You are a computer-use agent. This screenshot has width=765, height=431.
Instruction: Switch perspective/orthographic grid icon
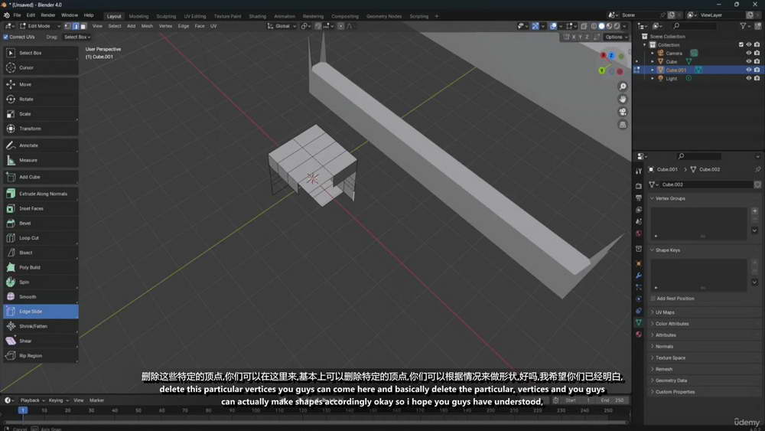[623, 125]
